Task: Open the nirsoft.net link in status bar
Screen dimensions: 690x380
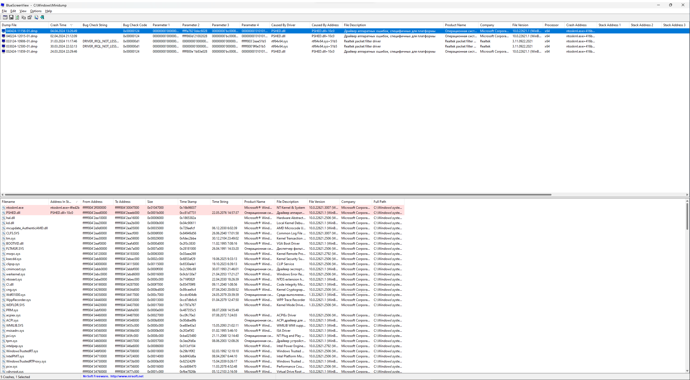Action: pyautogui.click(x=127, y=376)
